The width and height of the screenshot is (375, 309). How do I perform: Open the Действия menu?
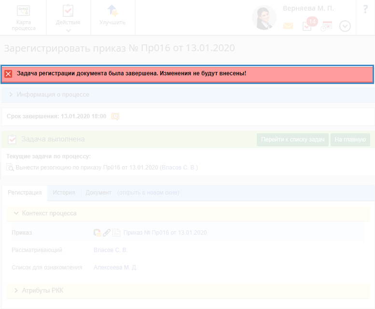[68, 18]
